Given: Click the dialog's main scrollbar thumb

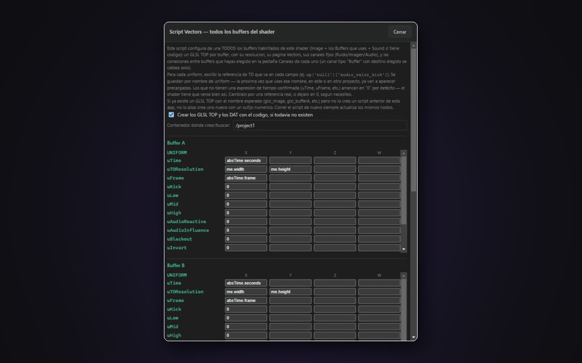Looking at the screenshot, I should [414, 120].
